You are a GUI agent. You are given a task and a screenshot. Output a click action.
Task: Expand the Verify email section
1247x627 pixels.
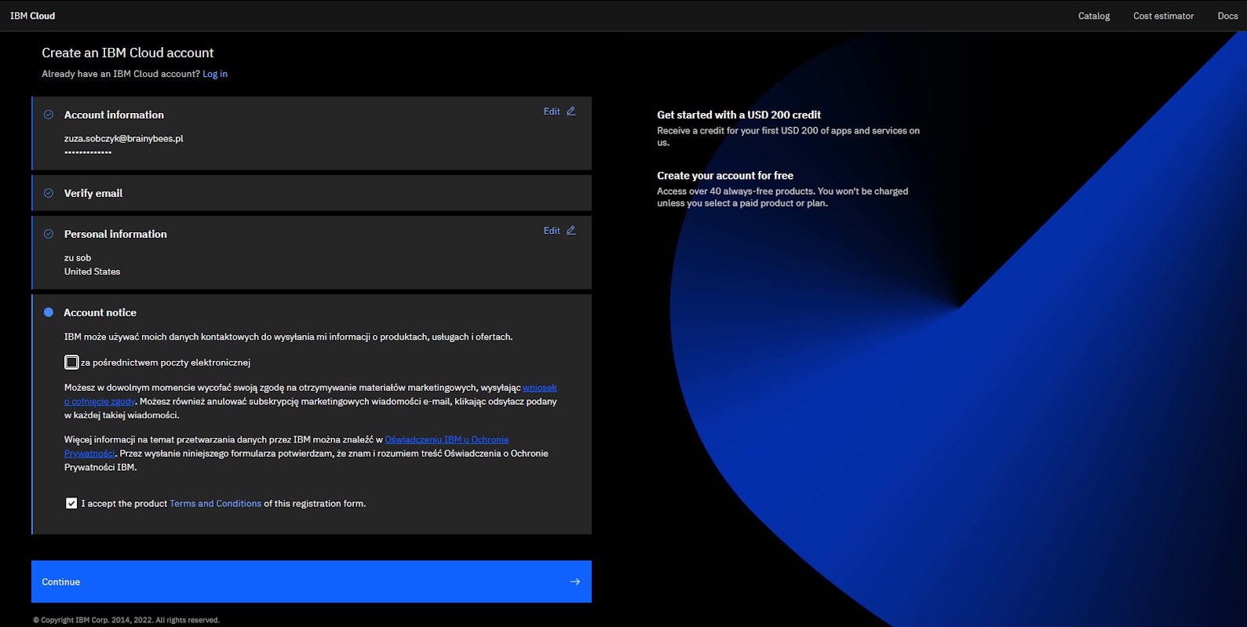[x=93, y=193]
